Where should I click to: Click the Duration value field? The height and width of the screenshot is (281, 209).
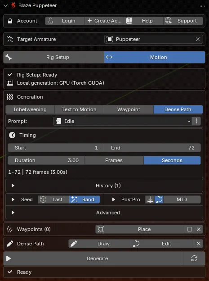(46, 160)
